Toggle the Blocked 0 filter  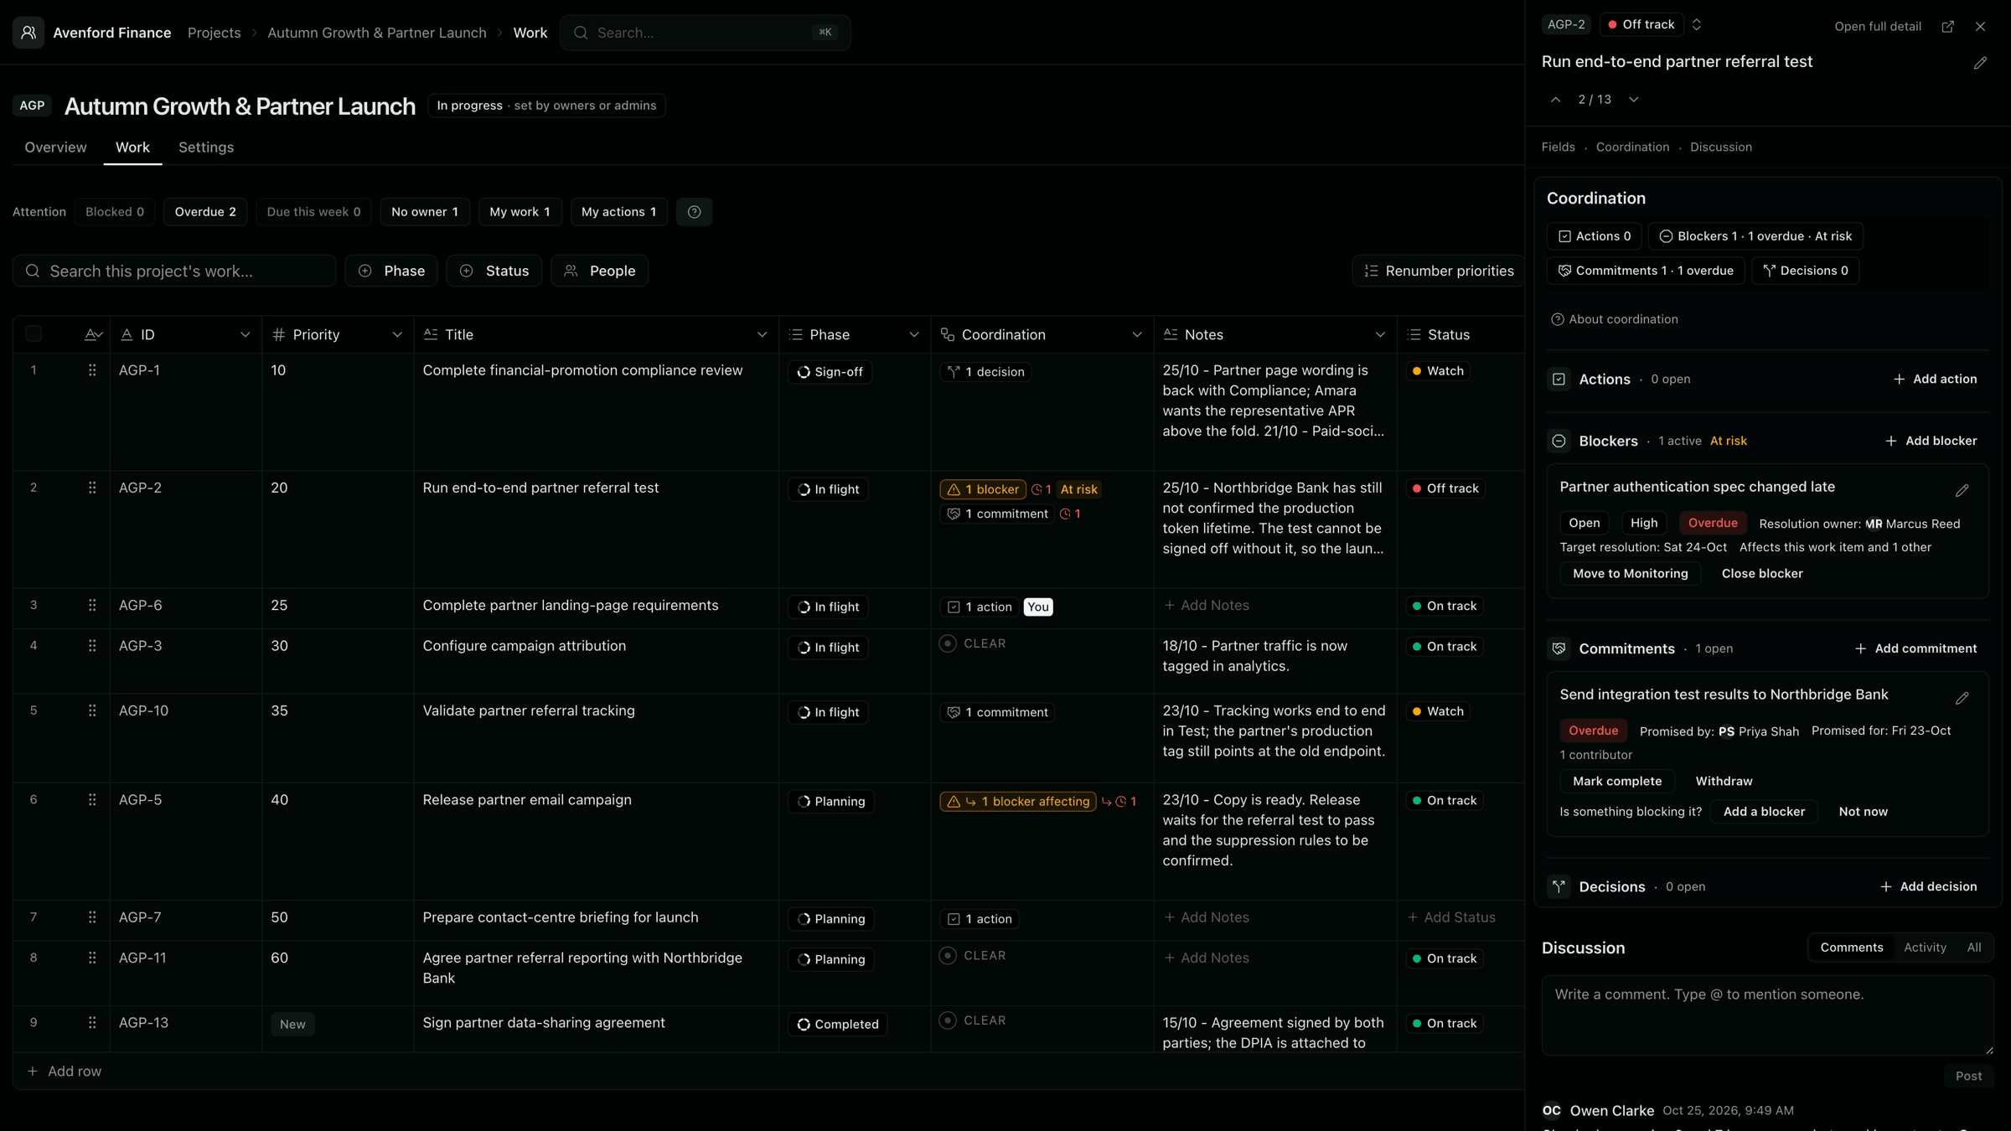point(115,212)
